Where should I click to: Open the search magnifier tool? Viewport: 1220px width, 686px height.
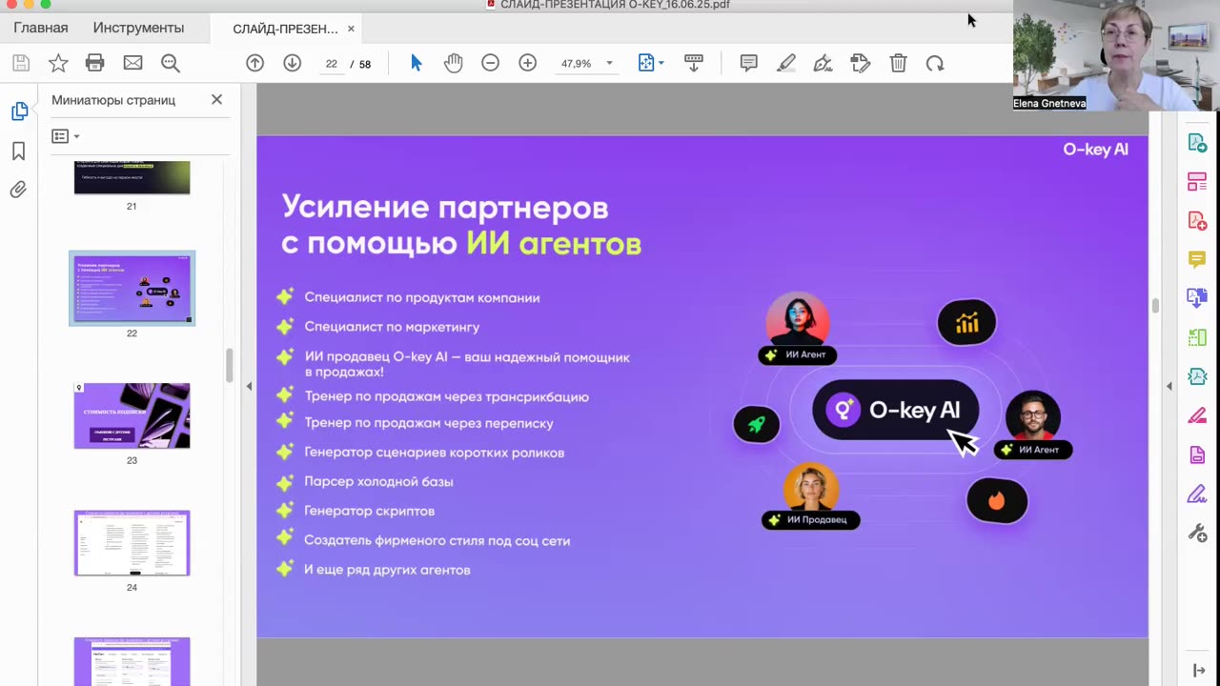[171, 63]
